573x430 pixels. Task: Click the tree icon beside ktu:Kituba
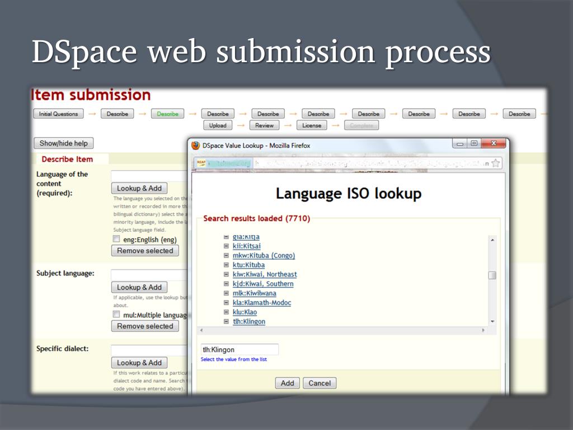226,265
